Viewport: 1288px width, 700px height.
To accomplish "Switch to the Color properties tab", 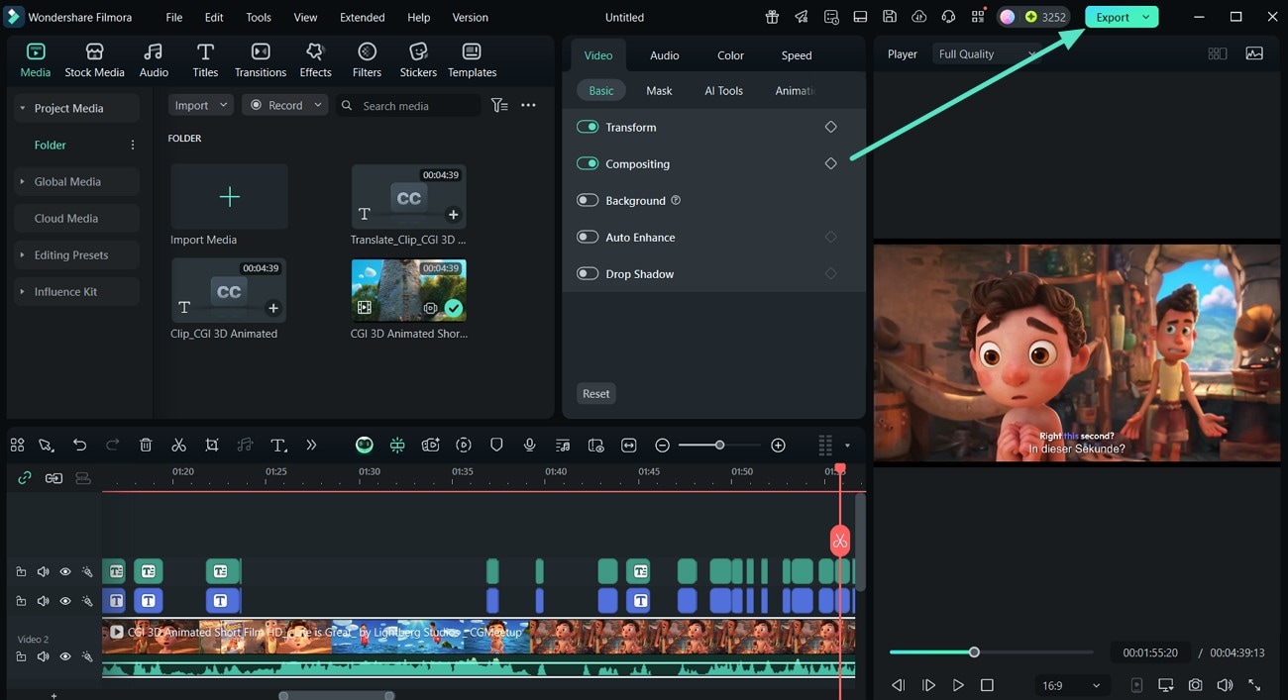I will (730, 55).
